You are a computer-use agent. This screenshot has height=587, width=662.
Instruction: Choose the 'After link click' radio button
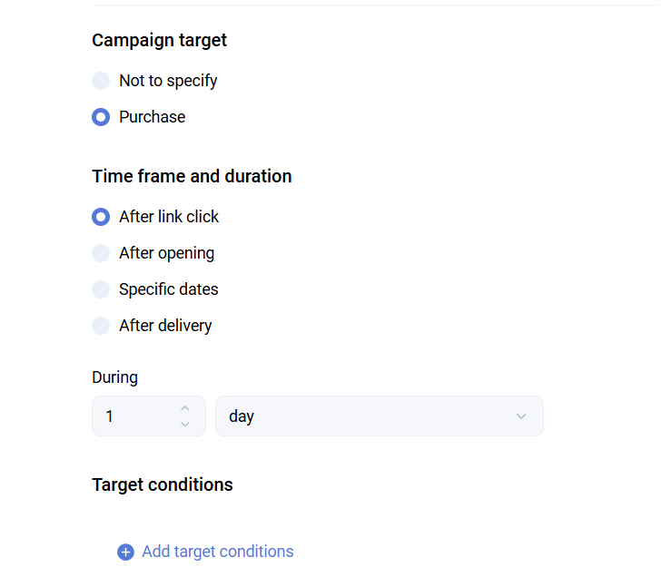coord(101,217)
